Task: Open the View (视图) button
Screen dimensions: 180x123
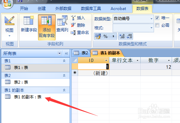Action: pyautogui.click(x=9, y=27)
